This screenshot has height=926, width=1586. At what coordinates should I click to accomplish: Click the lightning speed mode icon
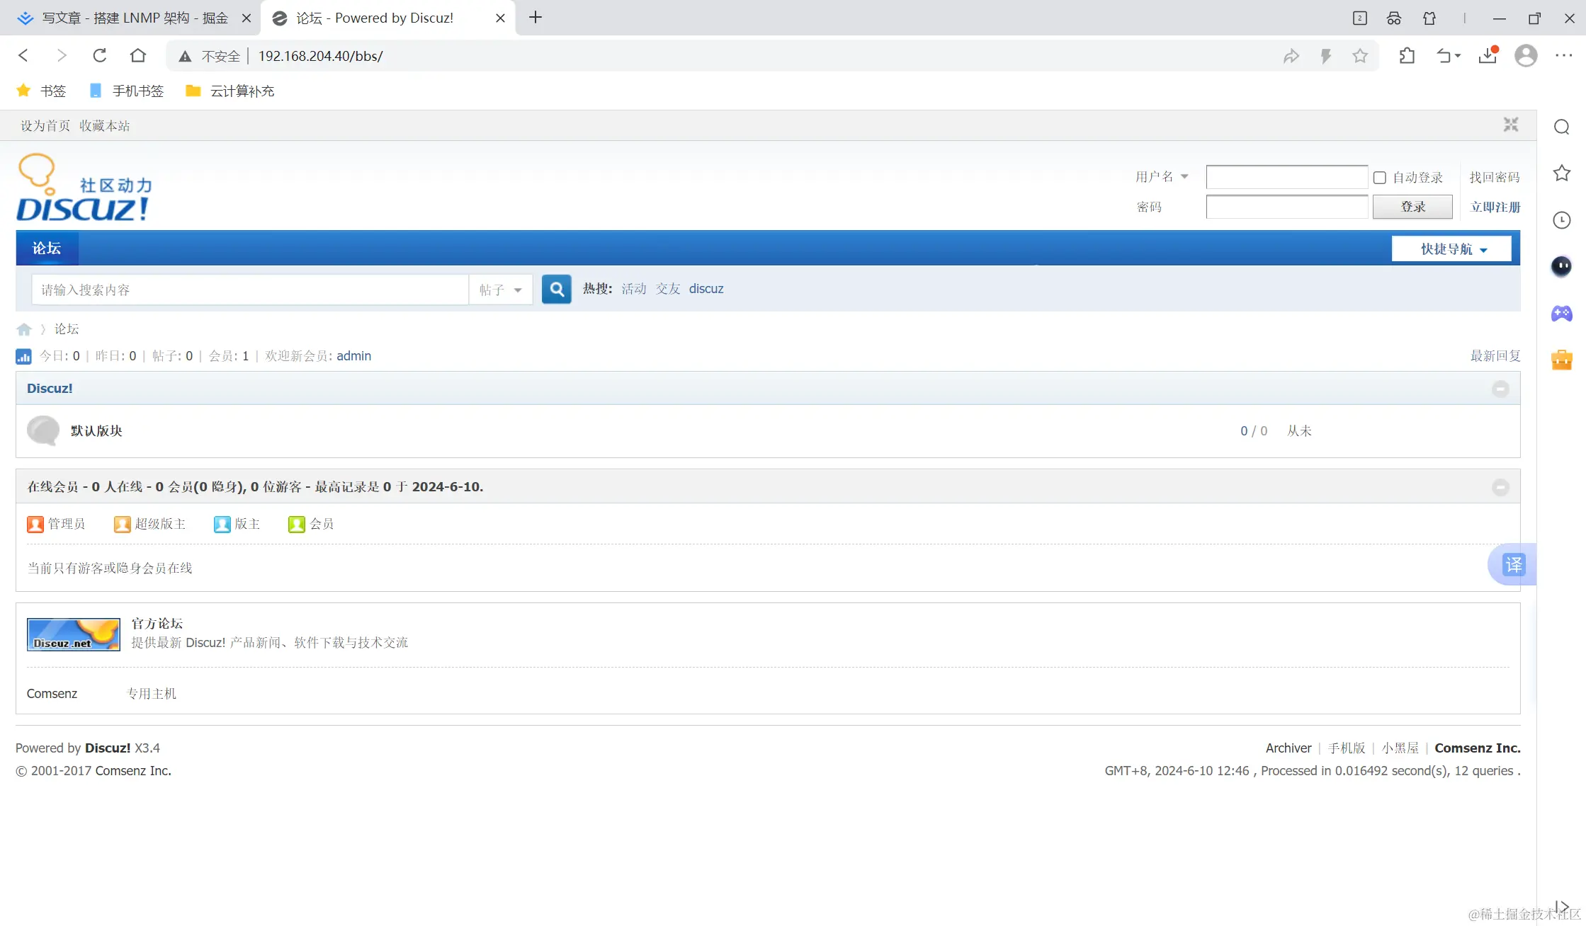[x=1326, y=57]
